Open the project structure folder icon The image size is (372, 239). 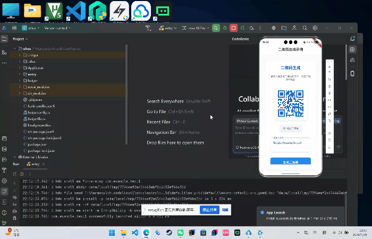(284, 28)
